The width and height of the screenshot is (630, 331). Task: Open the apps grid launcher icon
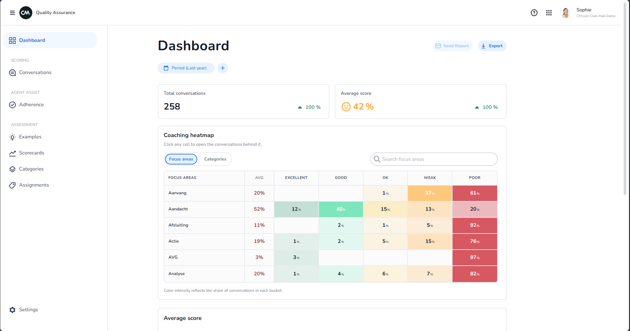pos(549,13)
